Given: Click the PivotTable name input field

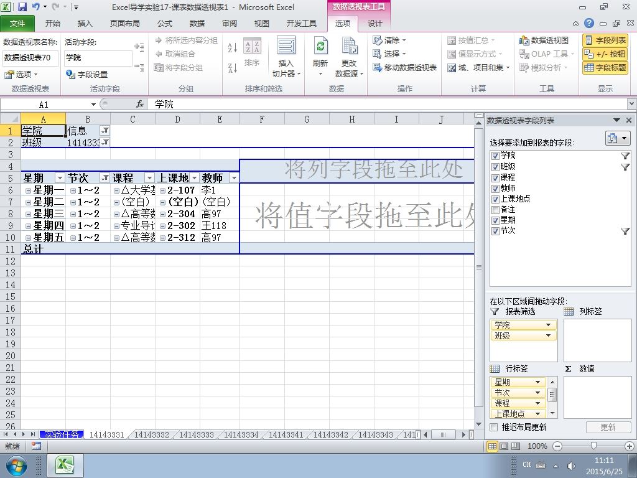Looking at the screenshot, I should 30,58.
